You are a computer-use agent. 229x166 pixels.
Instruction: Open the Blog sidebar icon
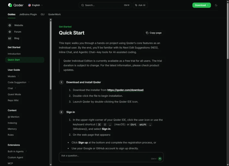coord(10,38)
